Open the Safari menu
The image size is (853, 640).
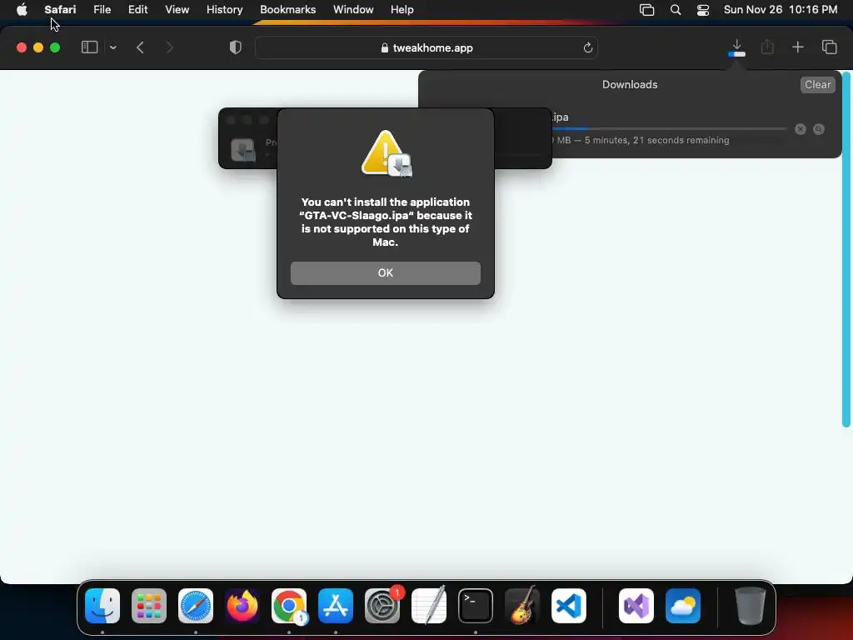tap(60, 9)
